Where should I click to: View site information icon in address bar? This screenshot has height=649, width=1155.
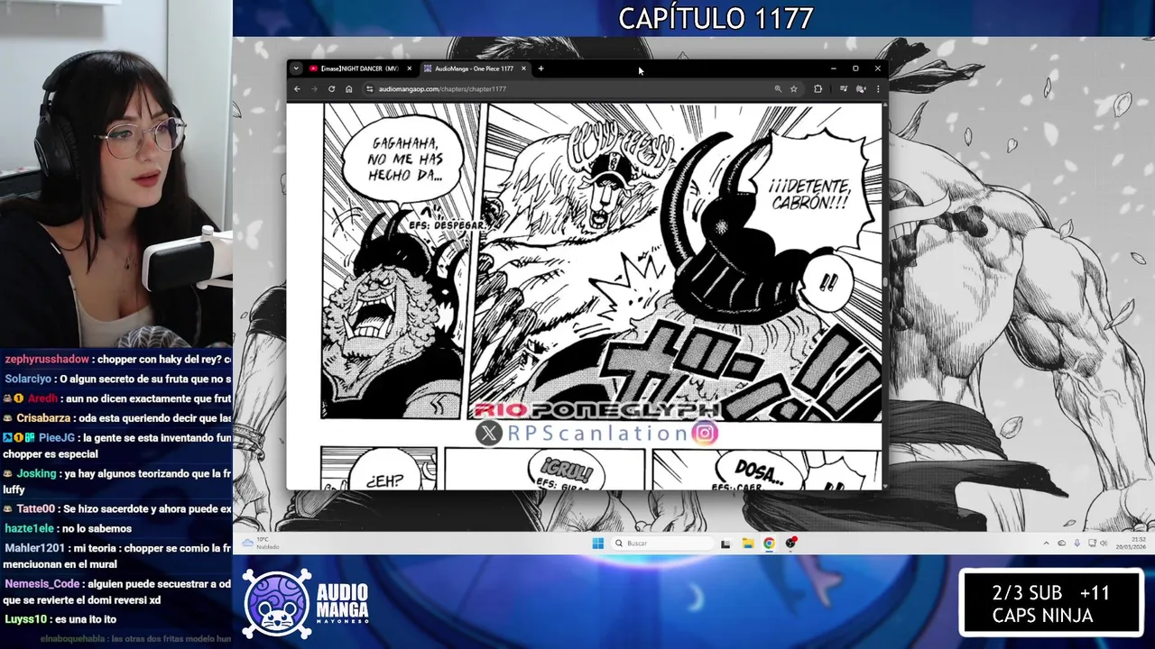(x=369, y=89)
